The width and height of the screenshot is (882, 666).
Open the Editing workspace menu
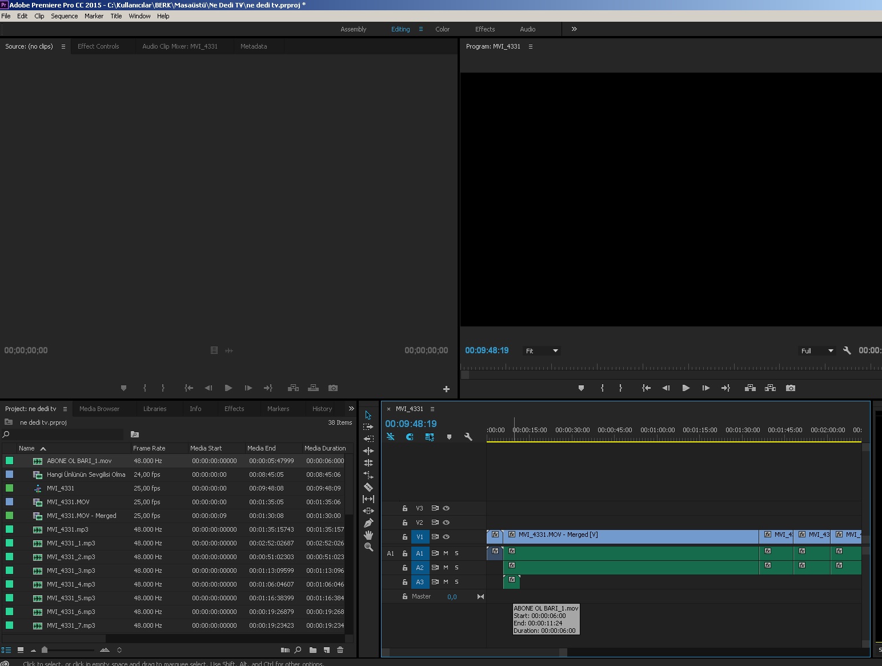pyautogui.click(x=421, y=29)
